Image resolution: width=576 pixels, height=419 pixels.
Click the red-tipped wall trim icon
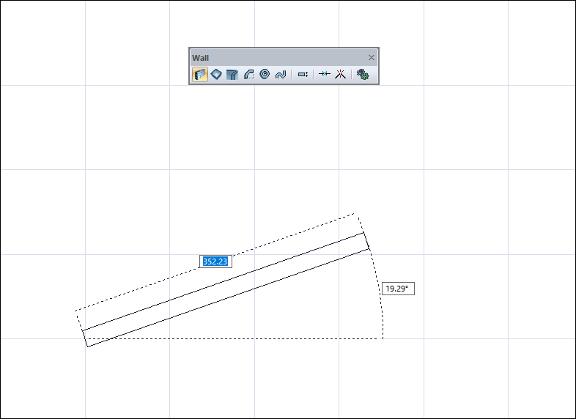[x=339, y=74]
